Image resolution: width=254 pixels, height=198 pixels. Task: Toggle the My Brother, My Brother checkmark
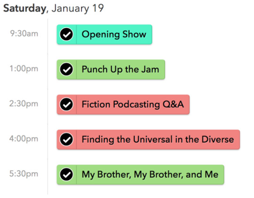[x=66, y=175]
